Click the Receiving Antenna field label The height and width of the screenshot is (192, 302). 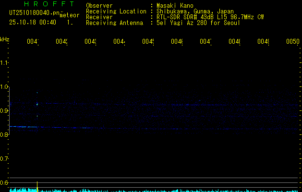point(114,23)
